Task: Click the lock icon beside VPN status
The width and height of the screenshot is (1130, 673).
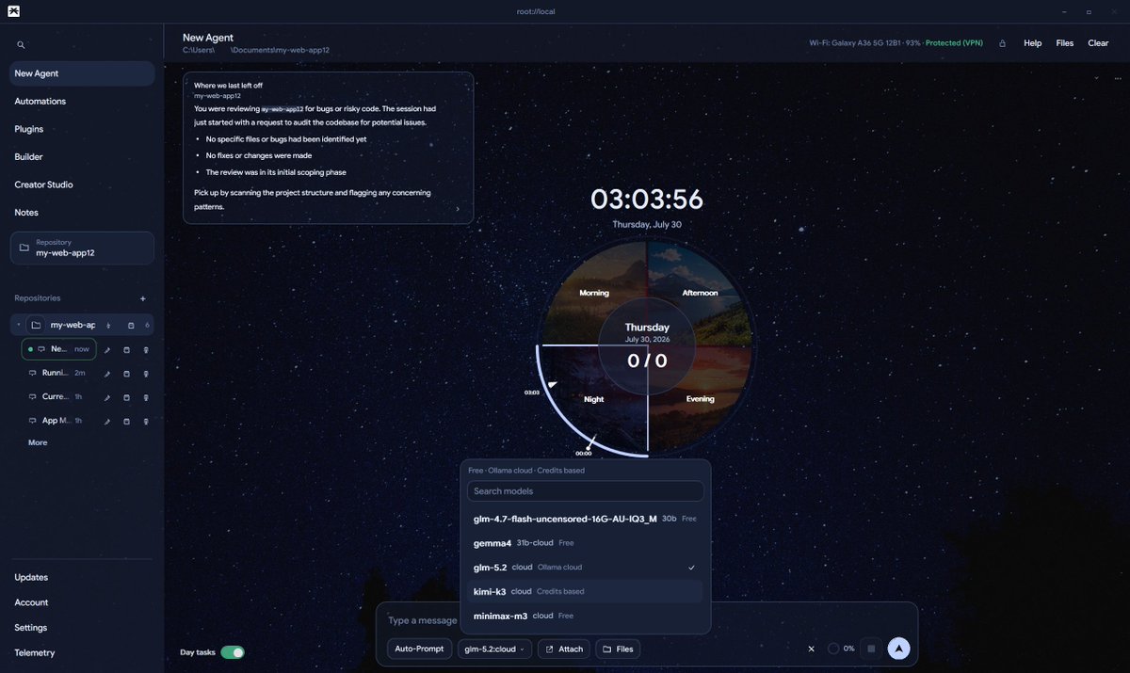Action: tap(1003, 43)
